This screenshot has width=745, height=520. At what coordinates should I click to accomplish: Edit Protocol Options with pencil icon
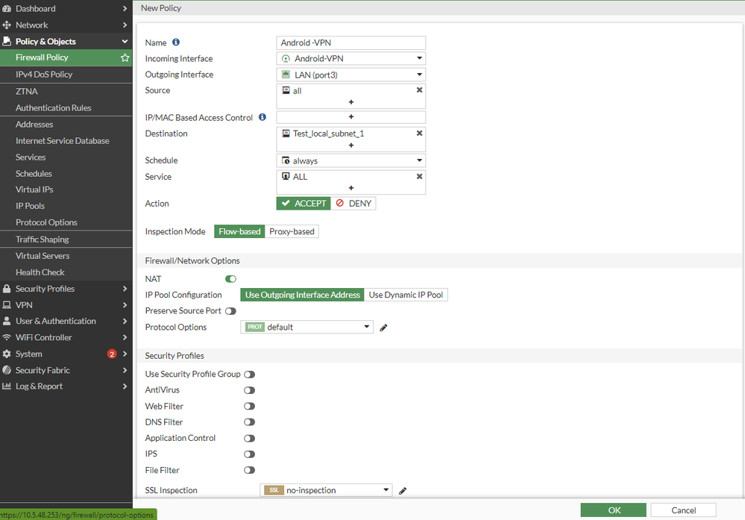tap(383, 328)
